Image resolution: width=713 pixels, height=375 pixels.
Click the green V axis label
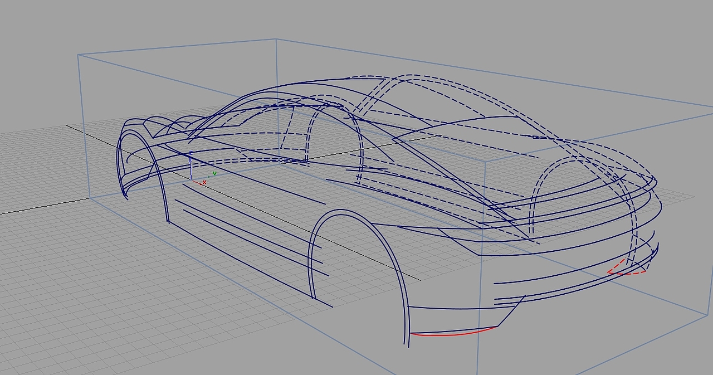(214, 173)
